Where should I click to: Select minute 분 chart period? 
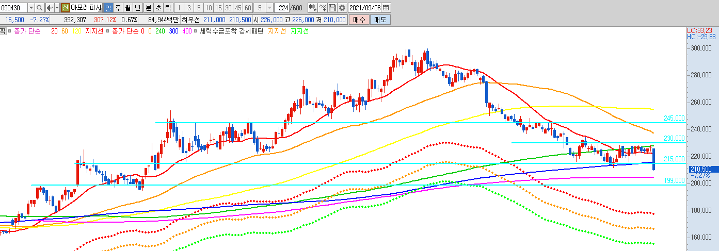pos(149,8)
